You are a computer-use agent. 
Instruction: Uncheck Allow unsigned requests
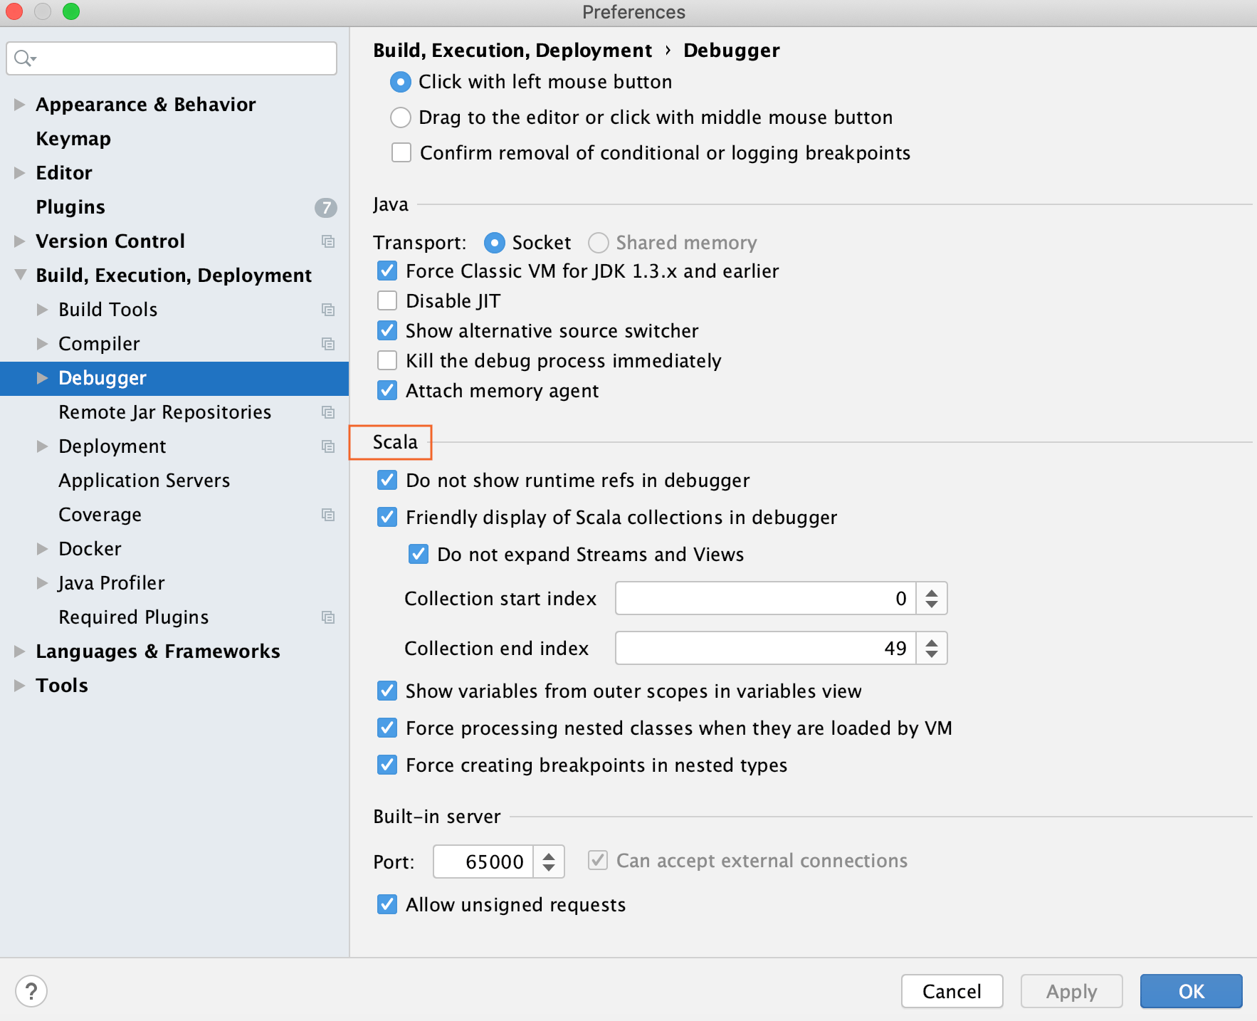click(387, 905)
